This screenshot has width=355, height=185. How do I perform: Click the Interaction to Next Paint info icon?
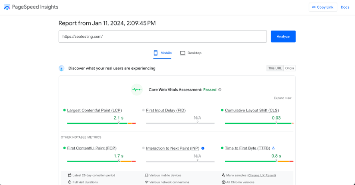click(203, 148)
